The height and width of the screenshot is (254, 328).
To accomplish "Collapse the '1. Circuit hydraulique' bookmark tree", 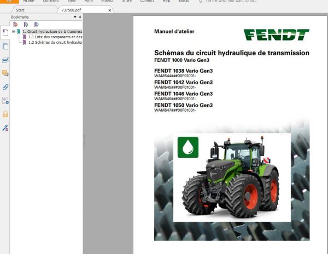I will [x=13, y=32].
